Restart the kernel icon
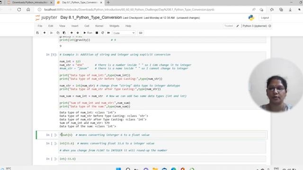 click(103, 33)
